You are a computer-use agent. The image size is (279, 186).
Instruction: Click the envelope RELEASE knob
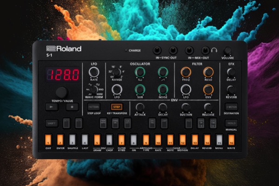tap(208, 107)
